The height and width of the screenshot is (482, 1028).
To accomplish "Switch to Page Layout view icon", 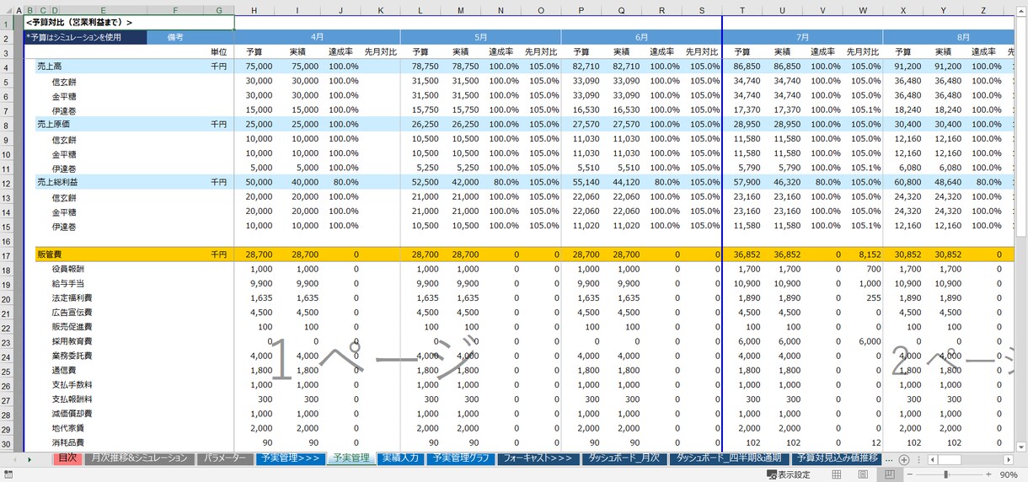I will click(x=862, y=474).
